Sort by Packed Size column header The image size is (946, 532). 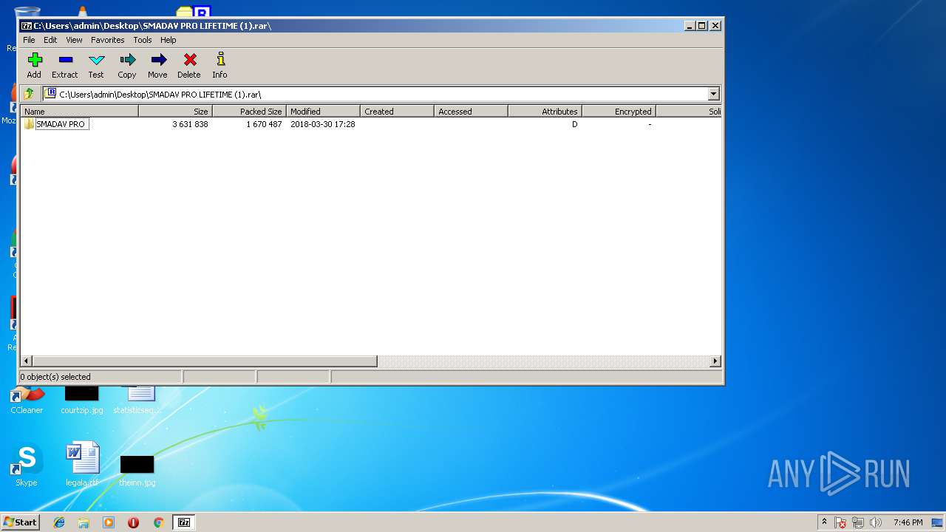coord(249,112)
